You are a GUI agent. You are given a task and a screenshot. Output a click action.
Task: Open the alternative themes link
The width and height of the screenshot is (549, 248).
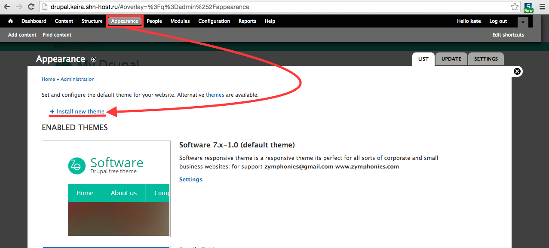[215, 95]
